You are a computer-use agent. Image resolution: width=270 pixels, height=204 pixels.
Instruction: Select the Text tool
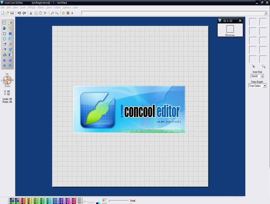pos(5,55)
